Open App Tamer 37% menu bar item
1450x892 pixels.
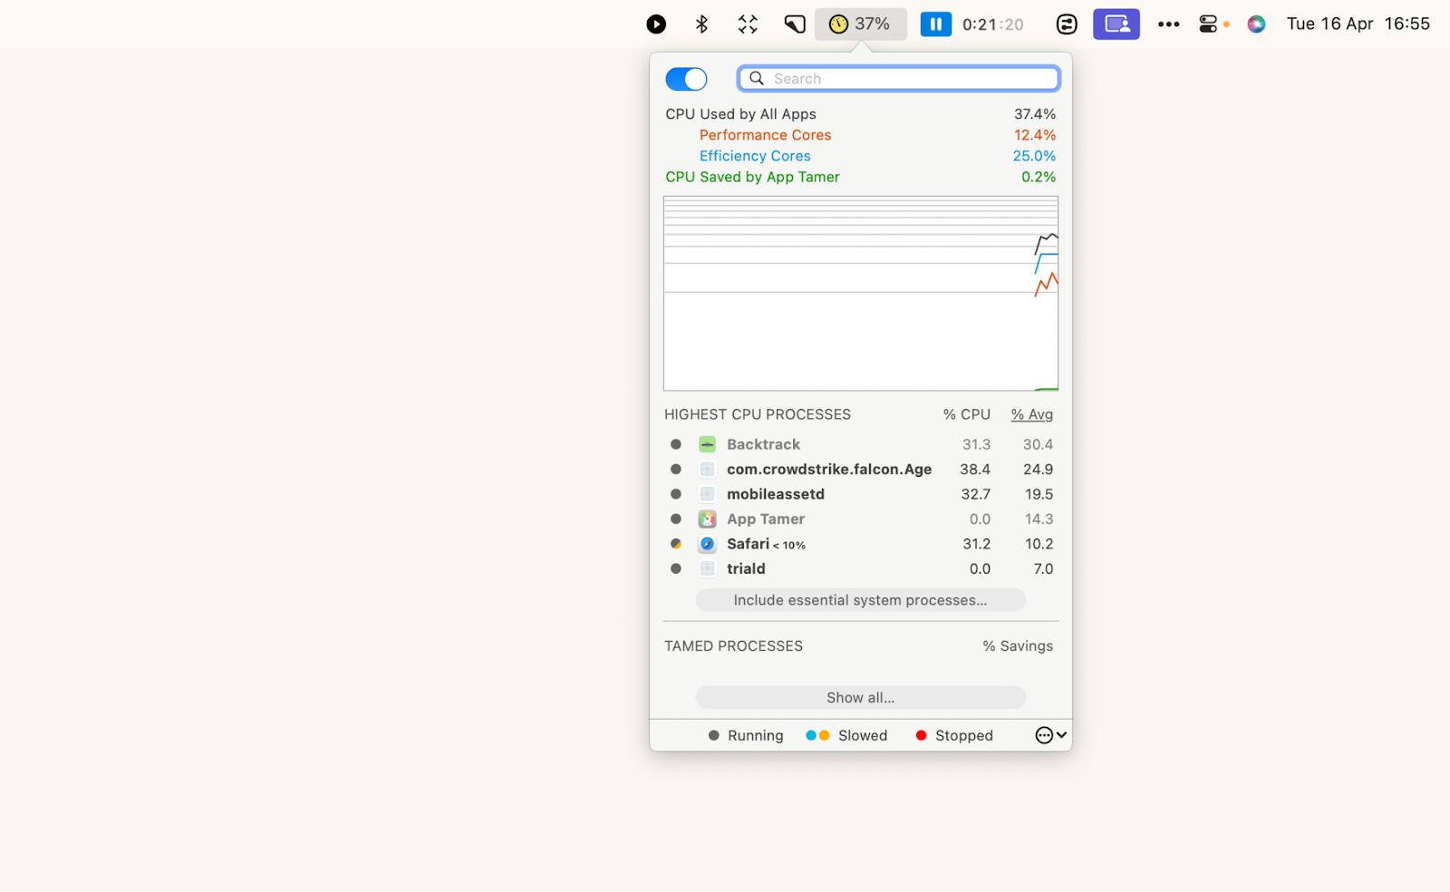coord(860,24)
